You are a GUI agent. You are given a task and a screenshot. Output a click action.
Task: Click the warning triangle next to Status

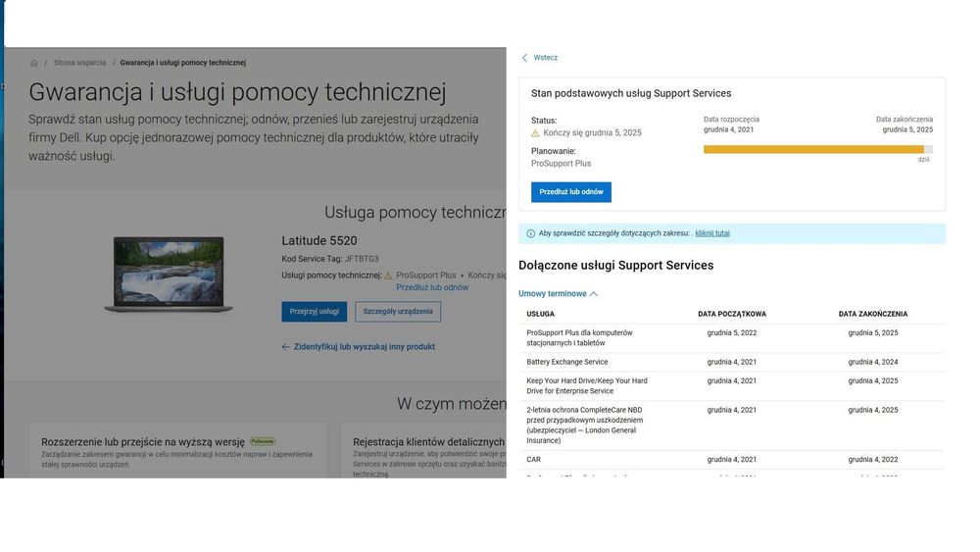[535, 132]
